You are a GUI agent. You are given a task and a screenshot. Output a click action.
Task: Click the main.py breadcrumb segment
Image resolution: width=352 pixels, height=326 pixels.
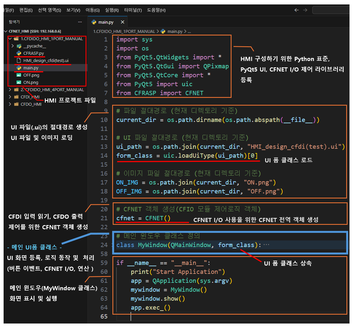pyautogui.click(x=175, y=32)
